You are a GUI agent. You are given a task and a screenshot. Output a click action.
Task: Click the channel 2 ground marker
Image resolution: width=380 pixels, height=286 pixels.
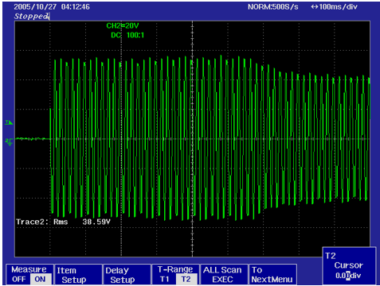9,142
